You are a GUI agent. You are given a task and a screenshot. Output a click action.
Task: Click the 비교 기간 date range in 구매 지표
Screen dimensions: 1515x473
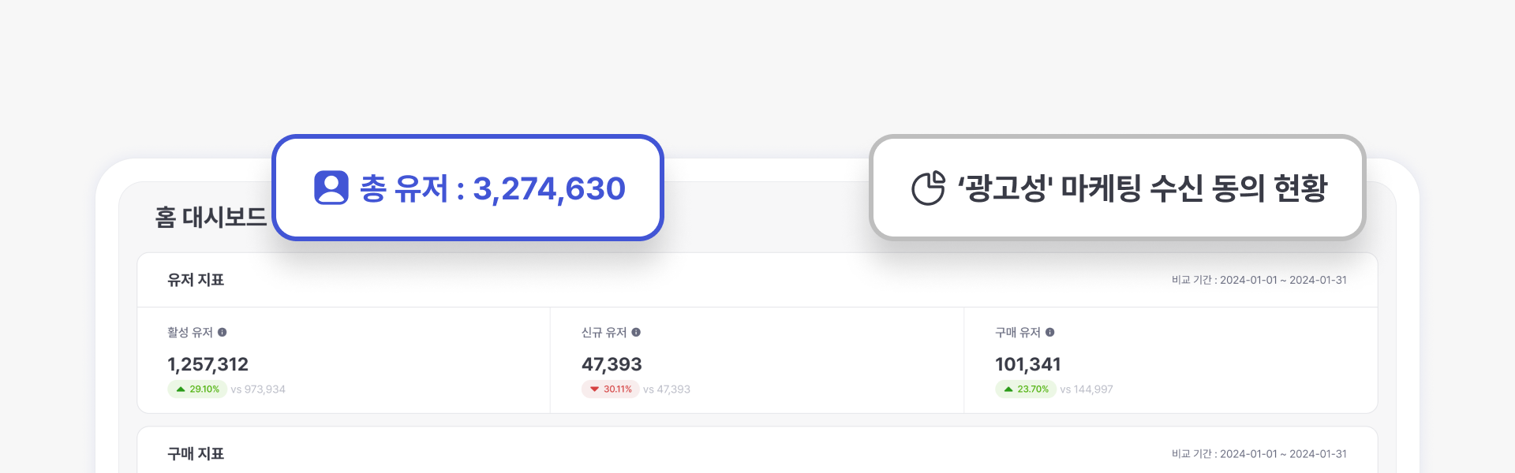coord(1259,454)
